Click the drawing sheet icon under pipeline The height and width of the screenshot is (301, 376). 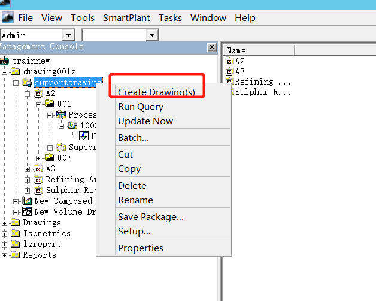coord(84,136)
